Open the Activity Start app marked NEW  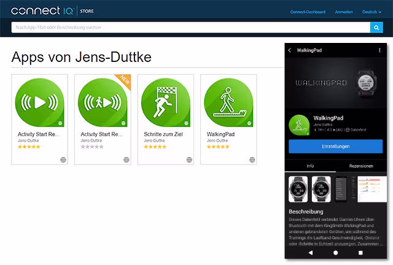click(103, 103)
